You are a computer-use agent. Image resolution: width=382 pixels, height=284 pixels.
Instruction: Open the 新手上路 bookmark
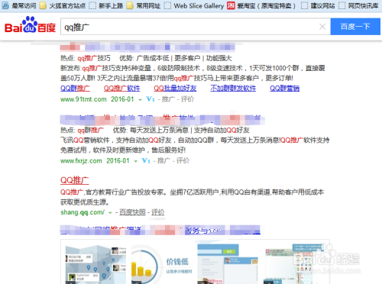106,5
